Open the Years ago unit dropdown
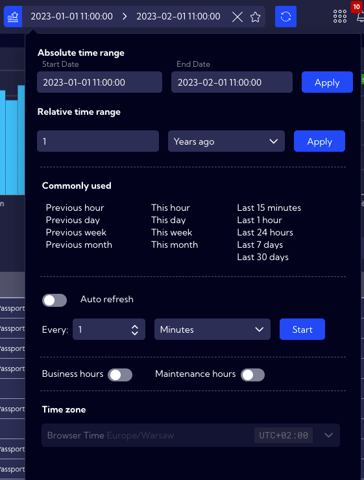The height and width of the screenshot is (480, 364). (x=226, y=141)
